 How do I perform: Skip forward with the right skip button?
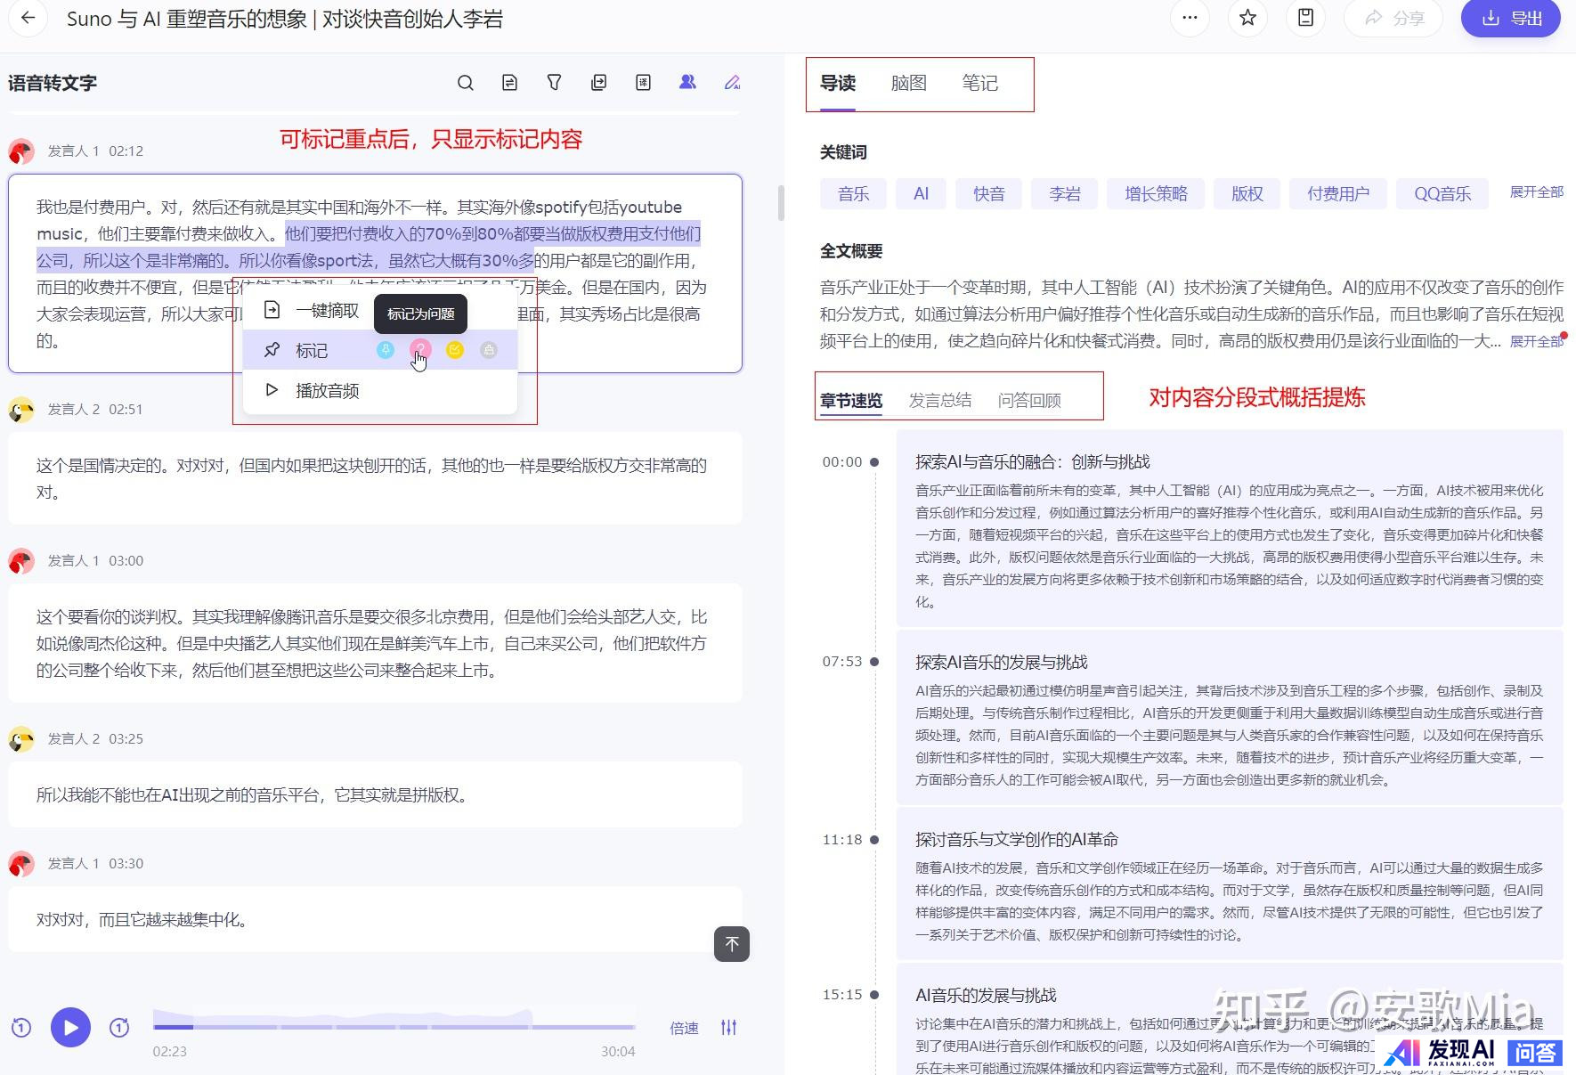pyautogui.click(x=119, y=1028)
